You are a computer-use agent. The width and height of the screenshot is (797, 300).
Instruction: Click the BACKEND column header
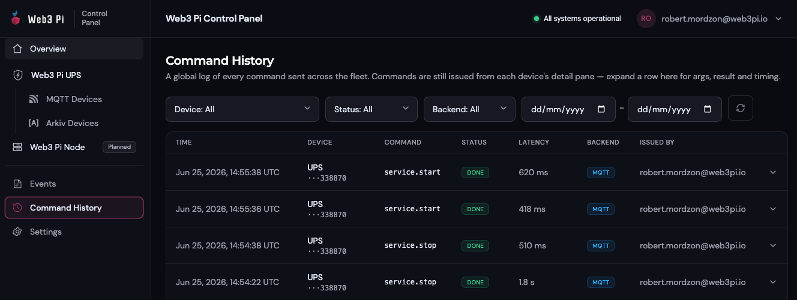(x=603, y=142)
